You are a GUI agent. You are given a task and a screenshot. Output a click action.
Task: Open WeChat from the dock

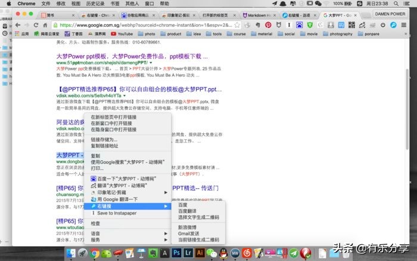pos(211,253)
